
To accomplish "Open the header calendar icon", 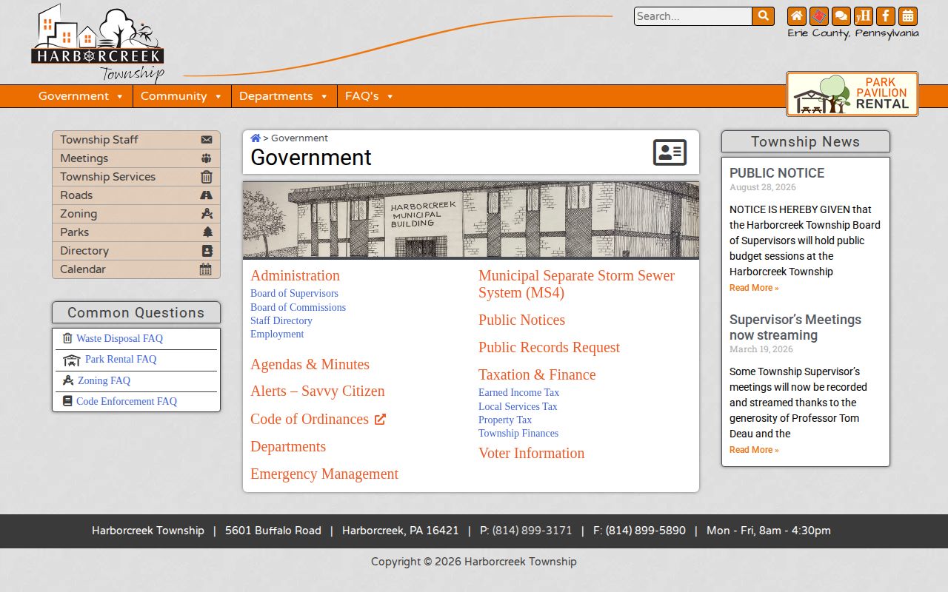I will tap(908, 16).
